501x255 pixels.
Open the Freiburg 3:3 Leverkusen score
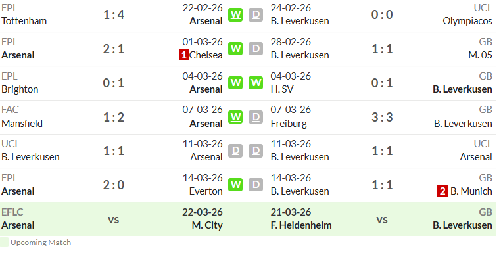point(382,117)
